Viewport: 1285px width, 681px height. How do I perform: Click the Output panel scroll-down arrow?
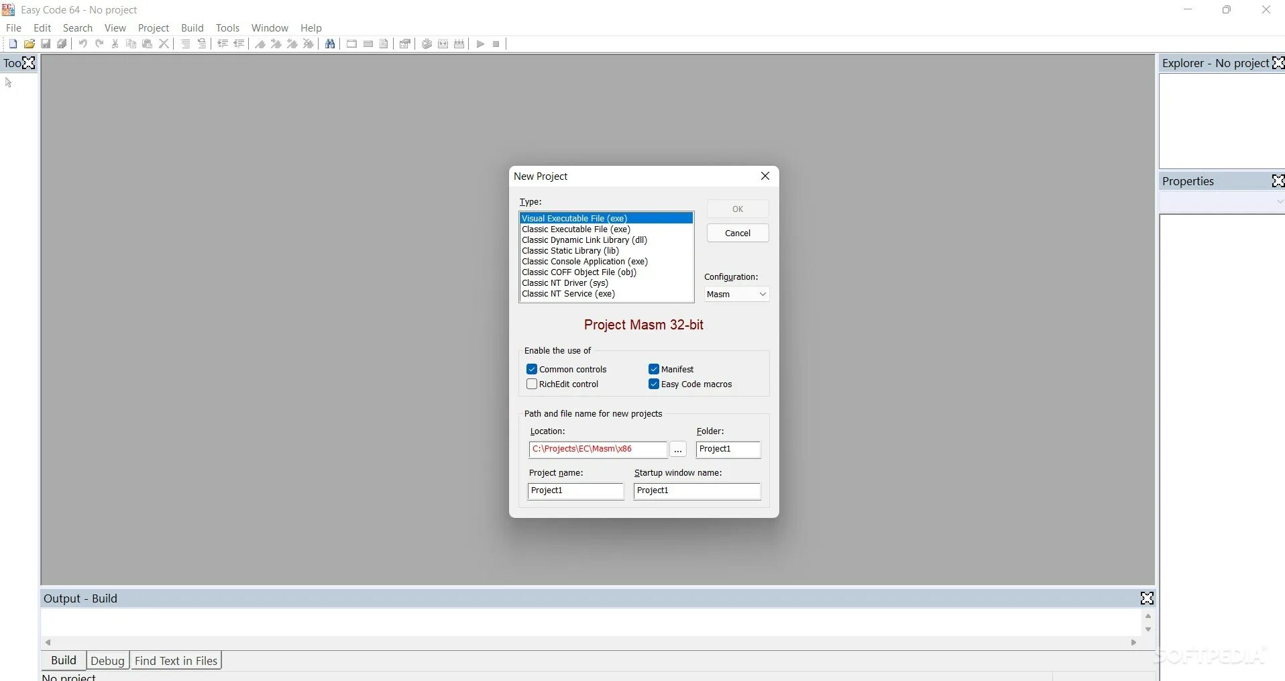point(1148,629)
